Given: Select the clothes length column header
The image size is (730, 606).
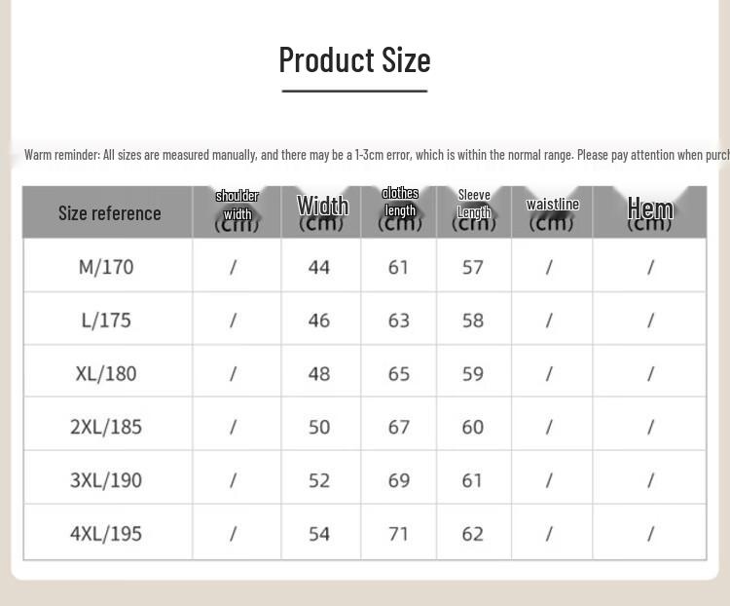Looking at the screenshot, I should [400, 208].
